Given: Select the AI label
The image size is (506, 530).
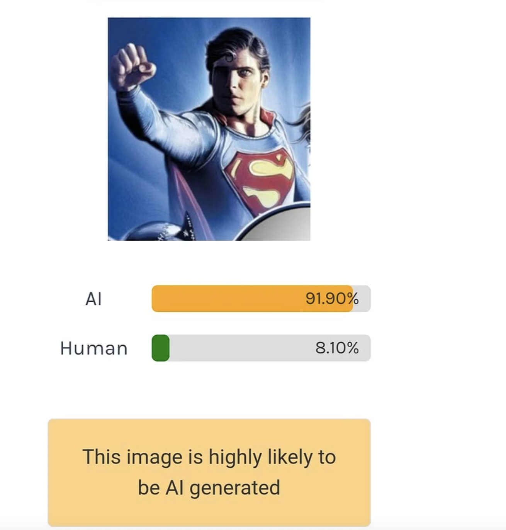Looking at the screenshot, I should [x=93, y=299].
